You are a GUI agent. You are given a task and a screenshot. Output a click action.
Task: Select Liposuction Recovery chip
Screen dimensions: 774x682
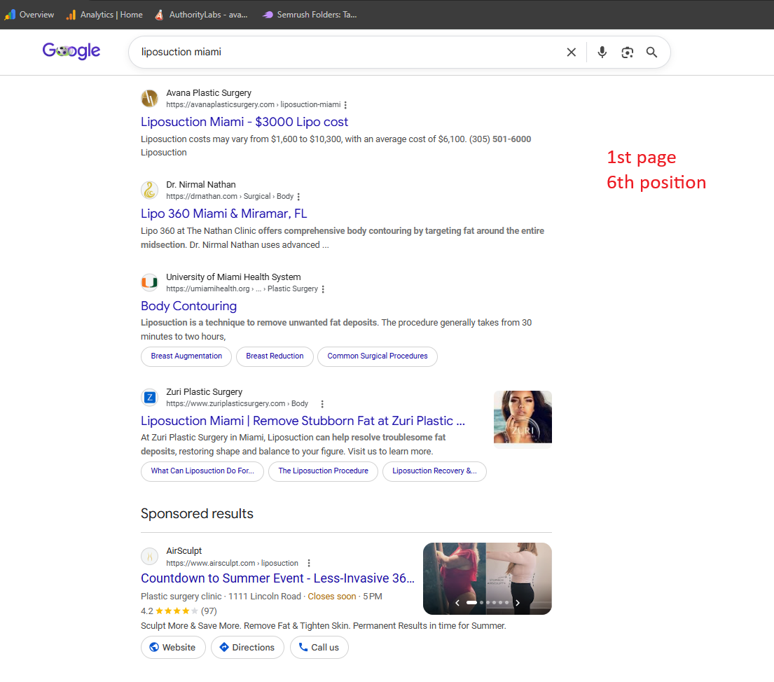click(x=434, y=471)
